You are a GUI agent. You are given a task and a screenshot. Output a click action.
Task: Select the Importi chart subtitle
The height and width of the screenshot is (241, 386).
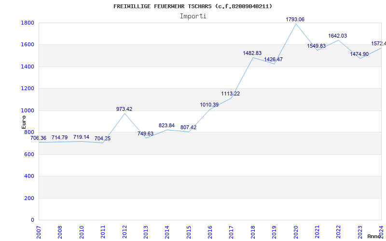click(x=193, y=16)
